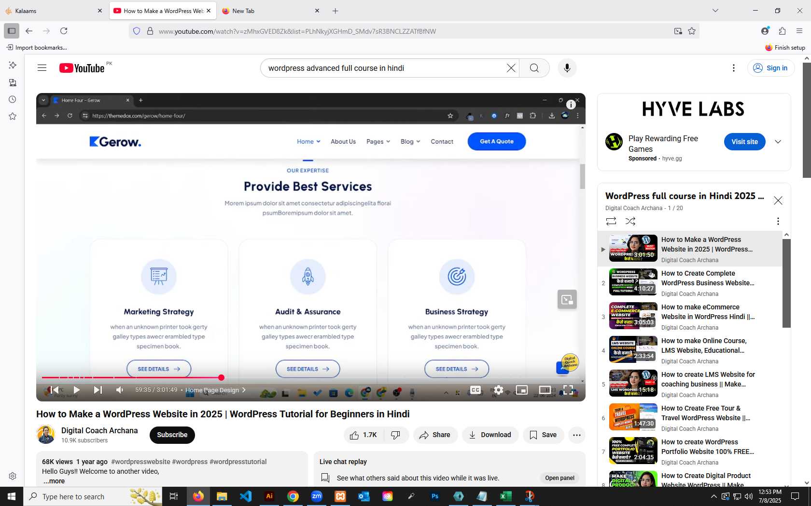The width and height of the screenshot is (811, 506).
Task: Click the YouTube search magnifier button
Action: click(x=534, y=68)
